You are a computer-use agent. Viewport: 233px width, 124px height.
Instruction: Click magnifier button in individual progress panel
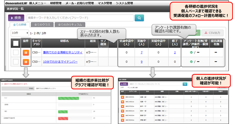[x=185, y=84]
